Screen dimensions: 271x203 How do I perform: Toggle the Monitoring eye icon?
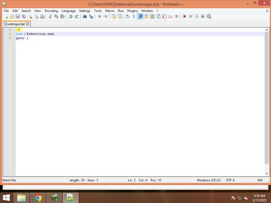(x=177, y=16)
